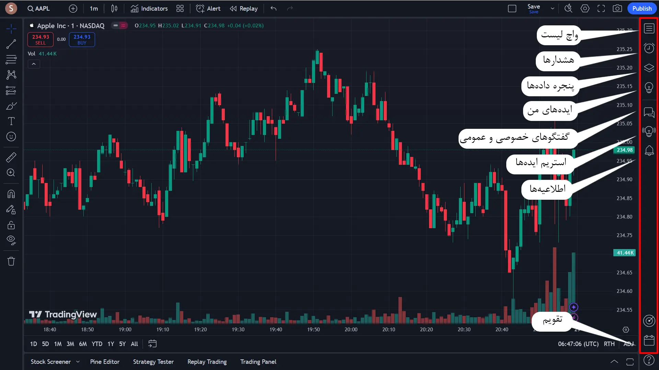Open the indicator templates grid icon

(x=180, y=9)
